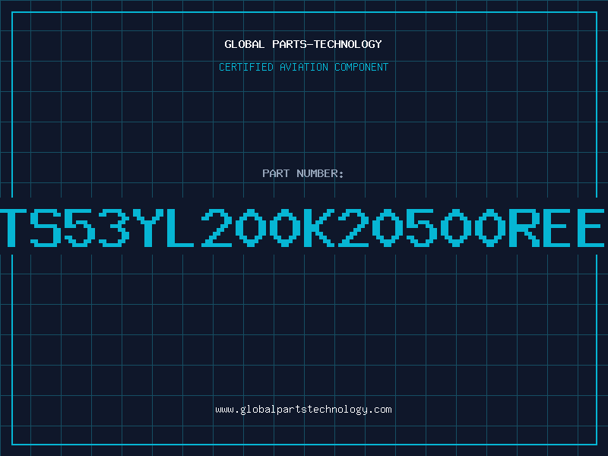608x456 pixels.
Task: Click the GLOBAL PARTS-TECHNOLOGY heading
Action: 303,44
